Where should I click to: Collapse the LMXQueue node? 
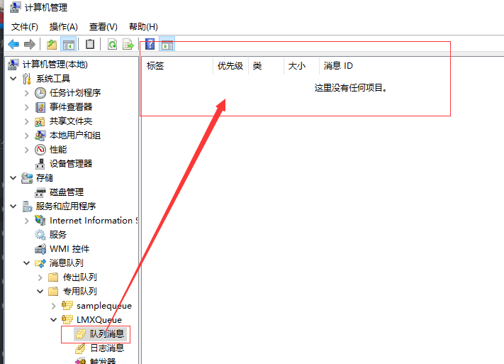pos(54,319)
